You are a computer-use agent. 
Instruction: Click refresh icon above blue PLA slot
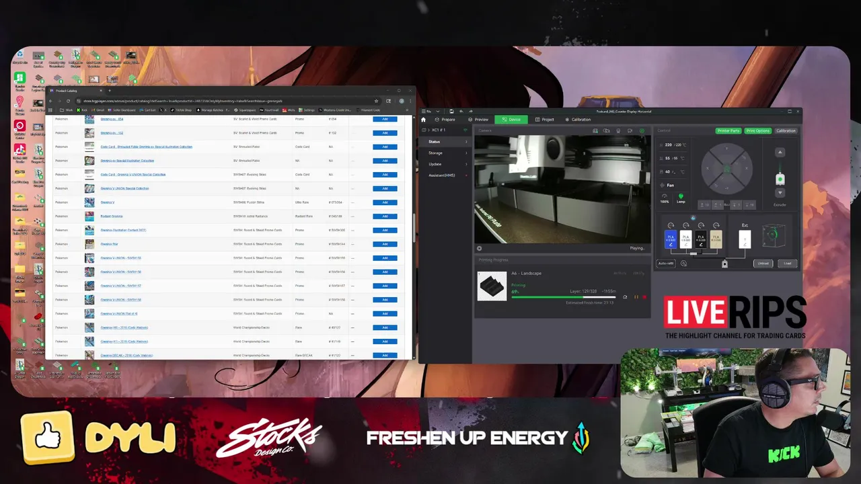click(671, 225)
